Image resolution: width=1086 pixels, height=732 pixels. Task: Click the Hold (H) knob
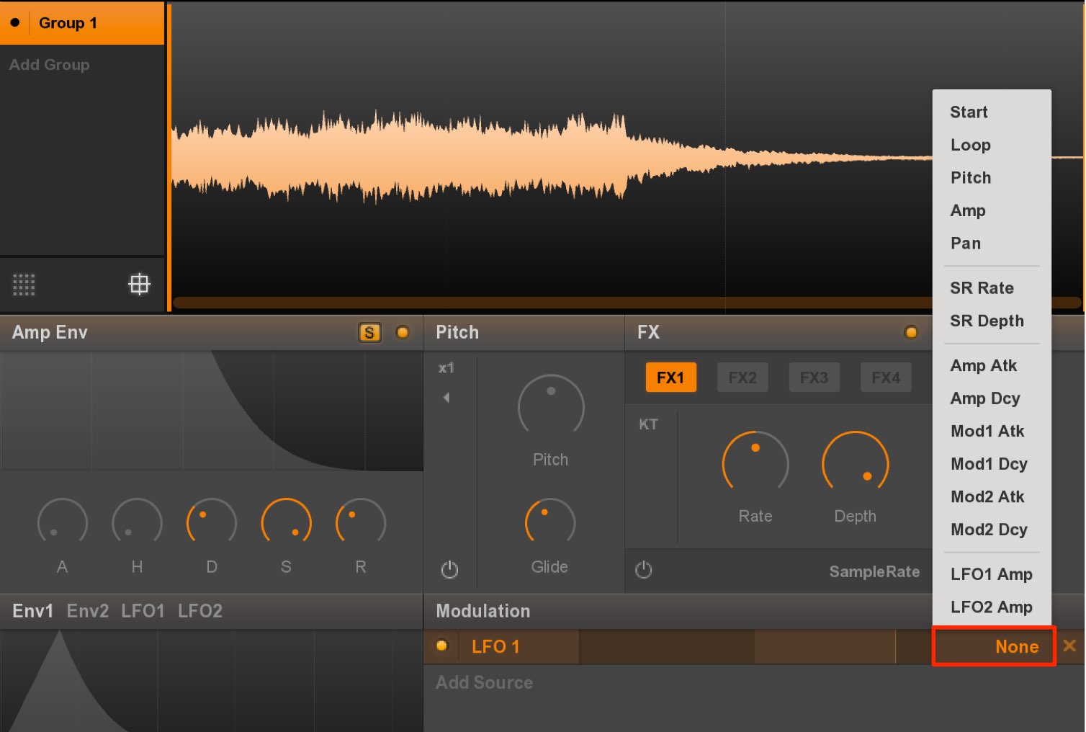[137, 522]
